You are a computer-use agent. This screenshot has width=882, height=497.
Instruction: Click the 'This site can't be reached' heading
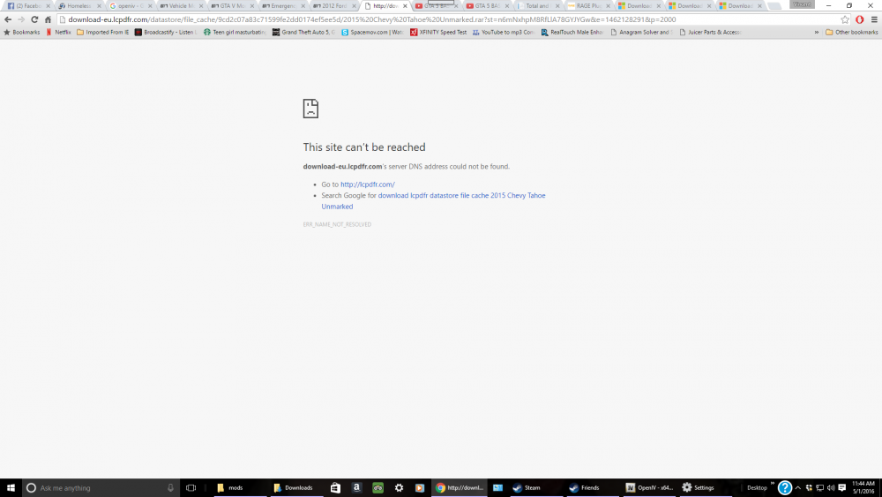(x=364, y=147)
